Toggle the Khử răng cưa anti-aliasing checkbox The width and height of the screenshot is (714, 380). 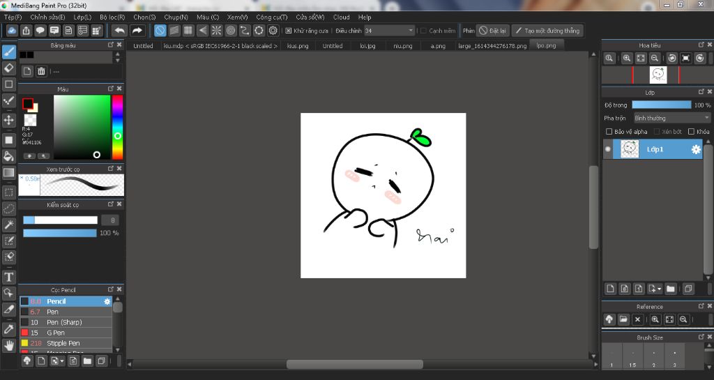[288, 31]
